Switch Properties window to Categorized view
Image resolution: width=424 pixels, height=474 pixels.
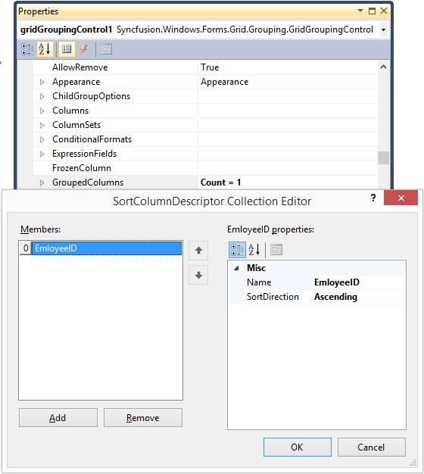pyautogui.click(x=27, y=49)
